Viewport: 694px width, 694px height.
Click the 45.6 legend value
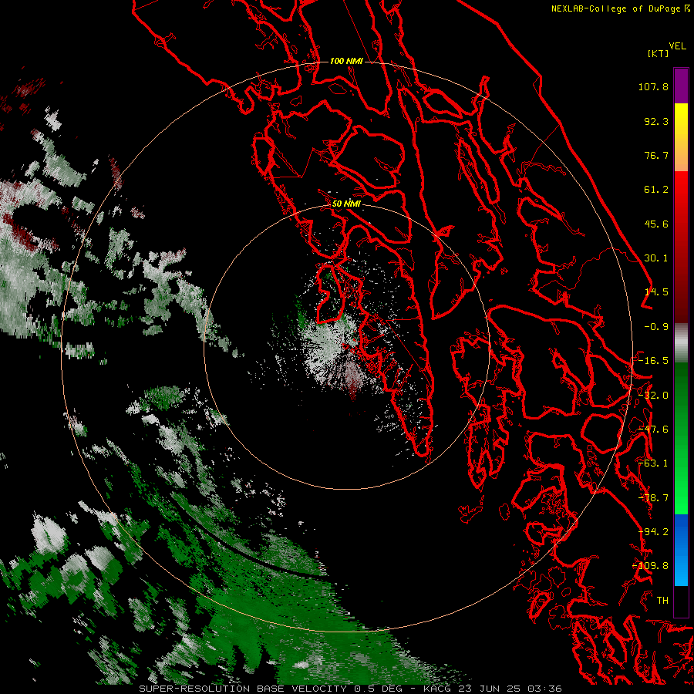656,224
